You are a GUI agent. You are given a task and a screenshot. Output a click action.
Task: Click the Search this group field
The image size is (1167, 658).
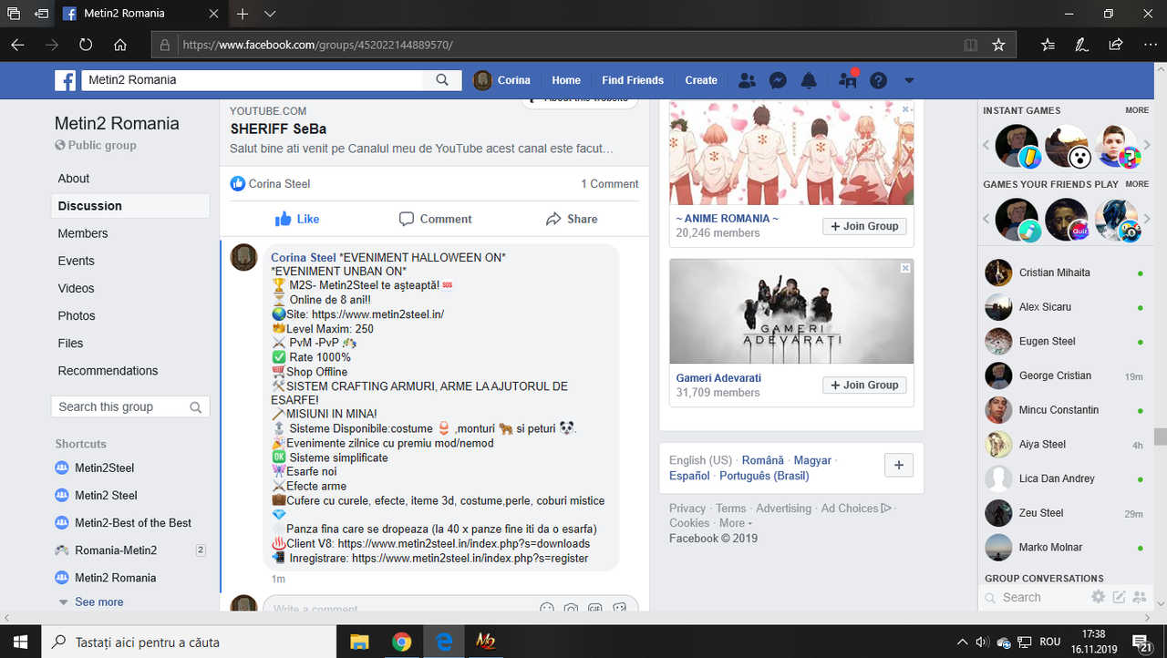click(130, 406)
